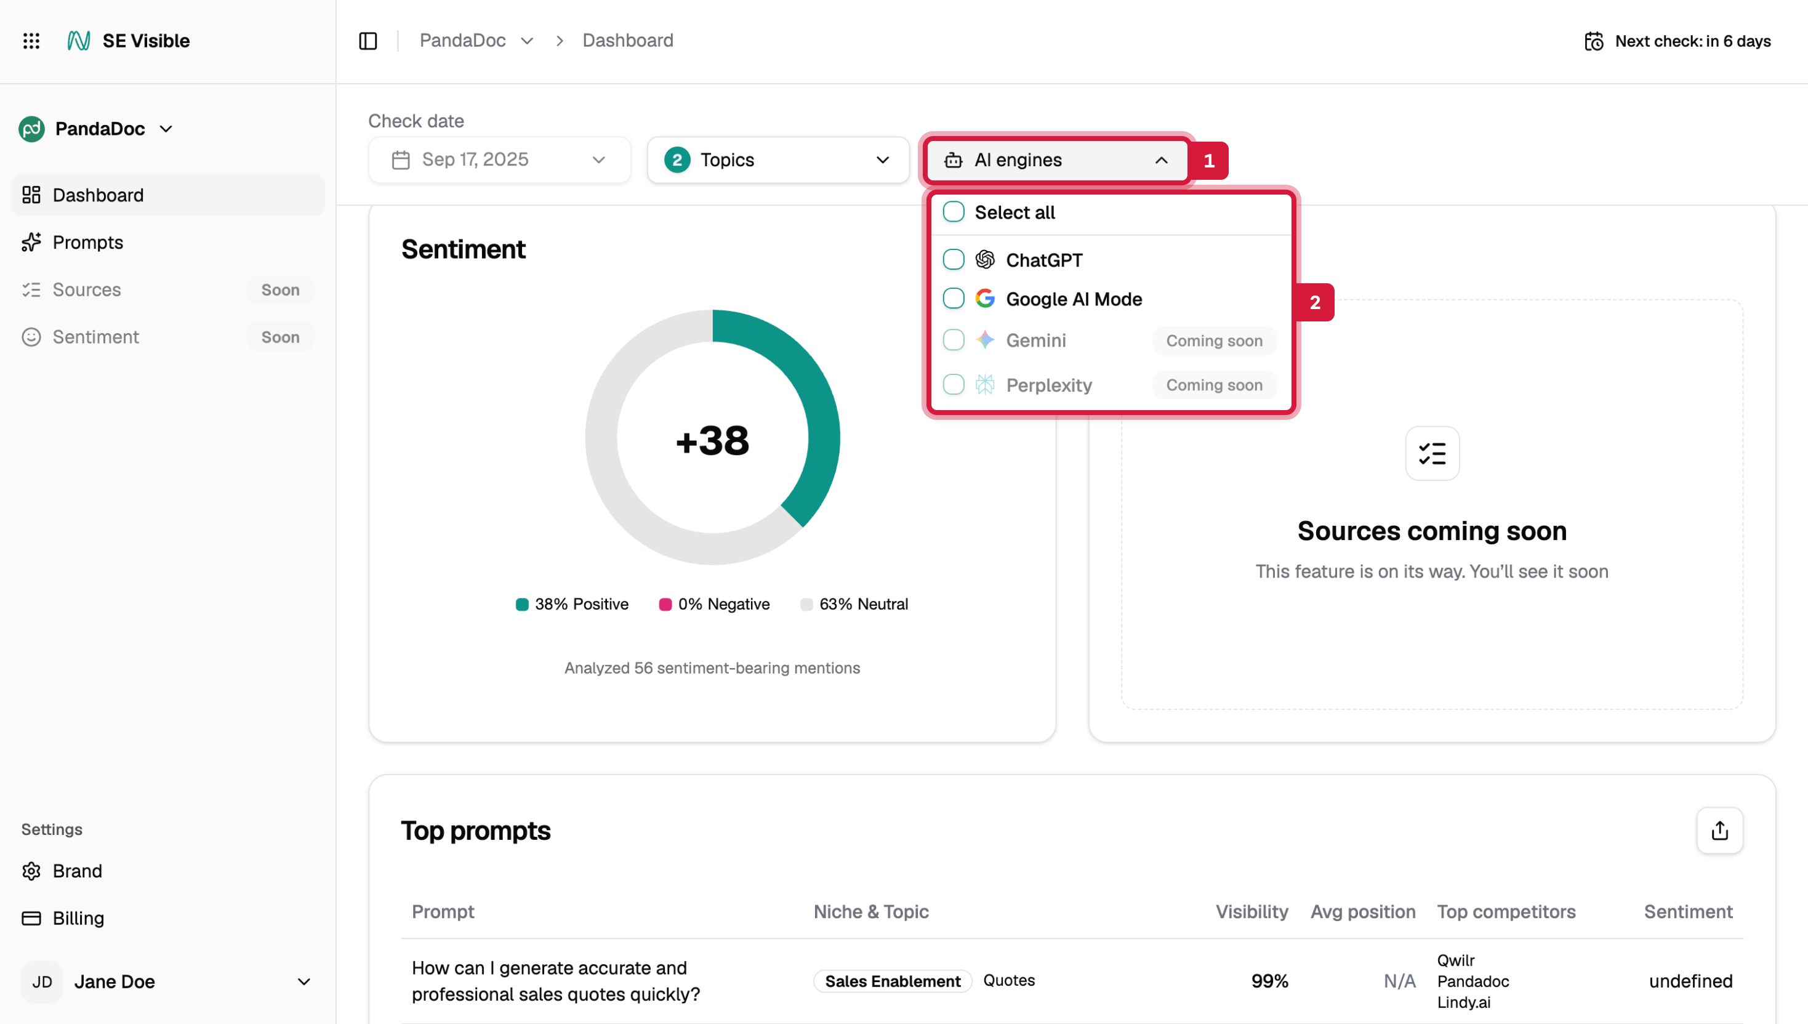Click the Sources checklist icon in empty card
Screen dimensions: 1808x1024
click(x=1432, y=454)
